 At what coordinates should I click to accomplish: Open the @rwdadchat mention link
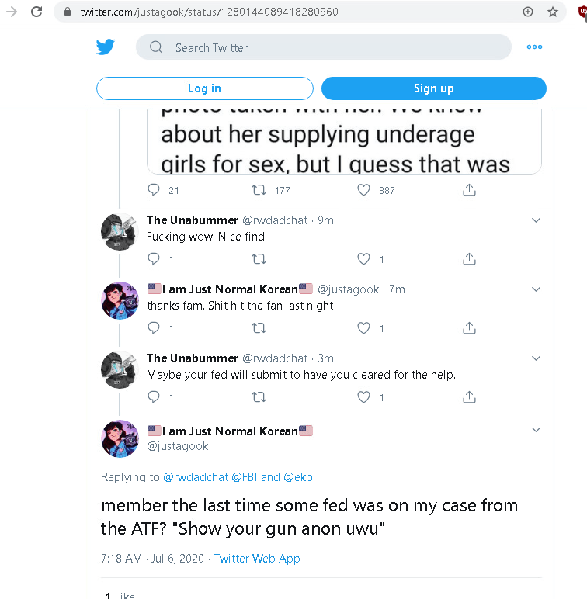196,477
